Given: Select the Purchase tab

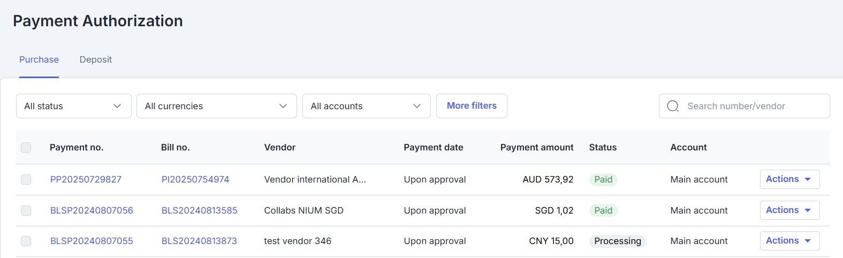Looking at the screenshot, I should pos(39,59).
